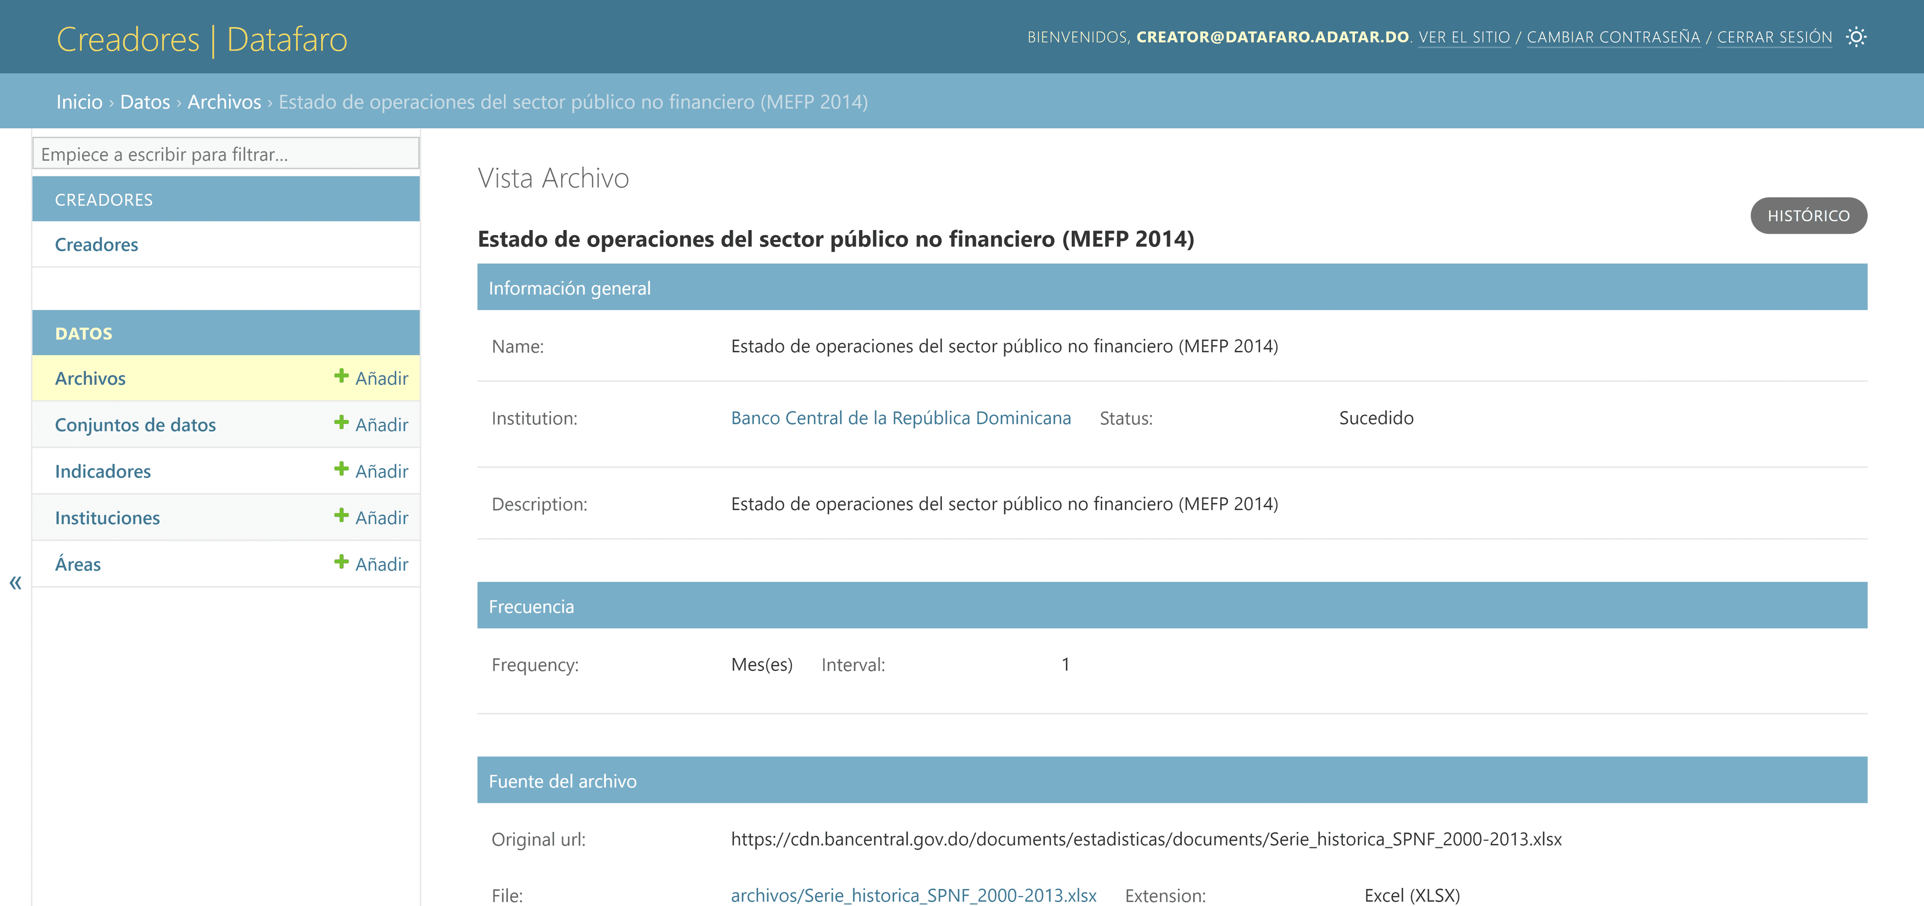Click the plus Añadir link for Indicadores

tap(371, 471)
